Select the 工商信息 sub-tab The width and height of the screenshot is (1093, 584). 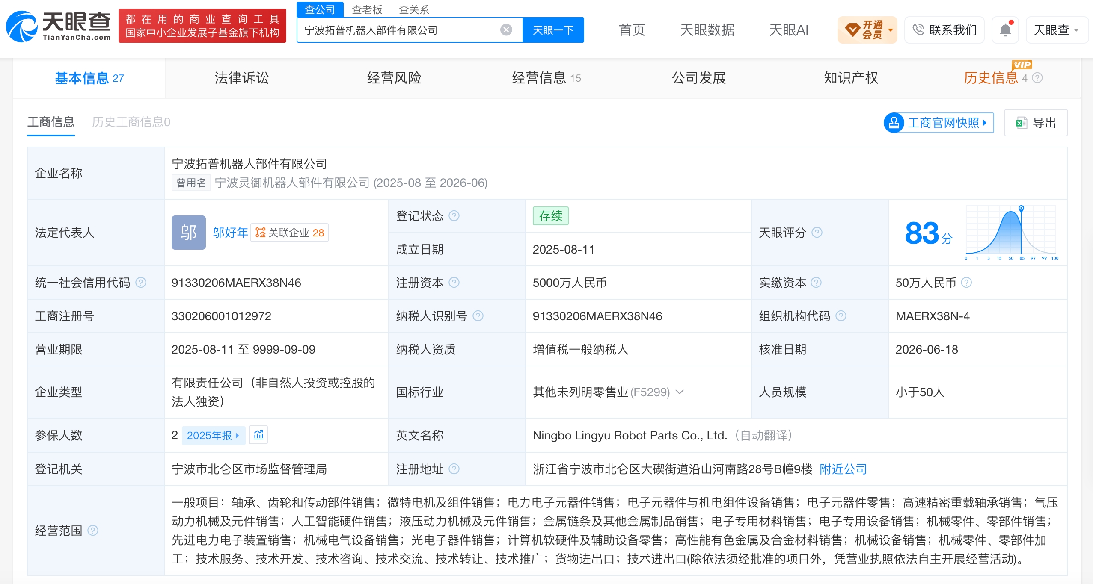51,122
